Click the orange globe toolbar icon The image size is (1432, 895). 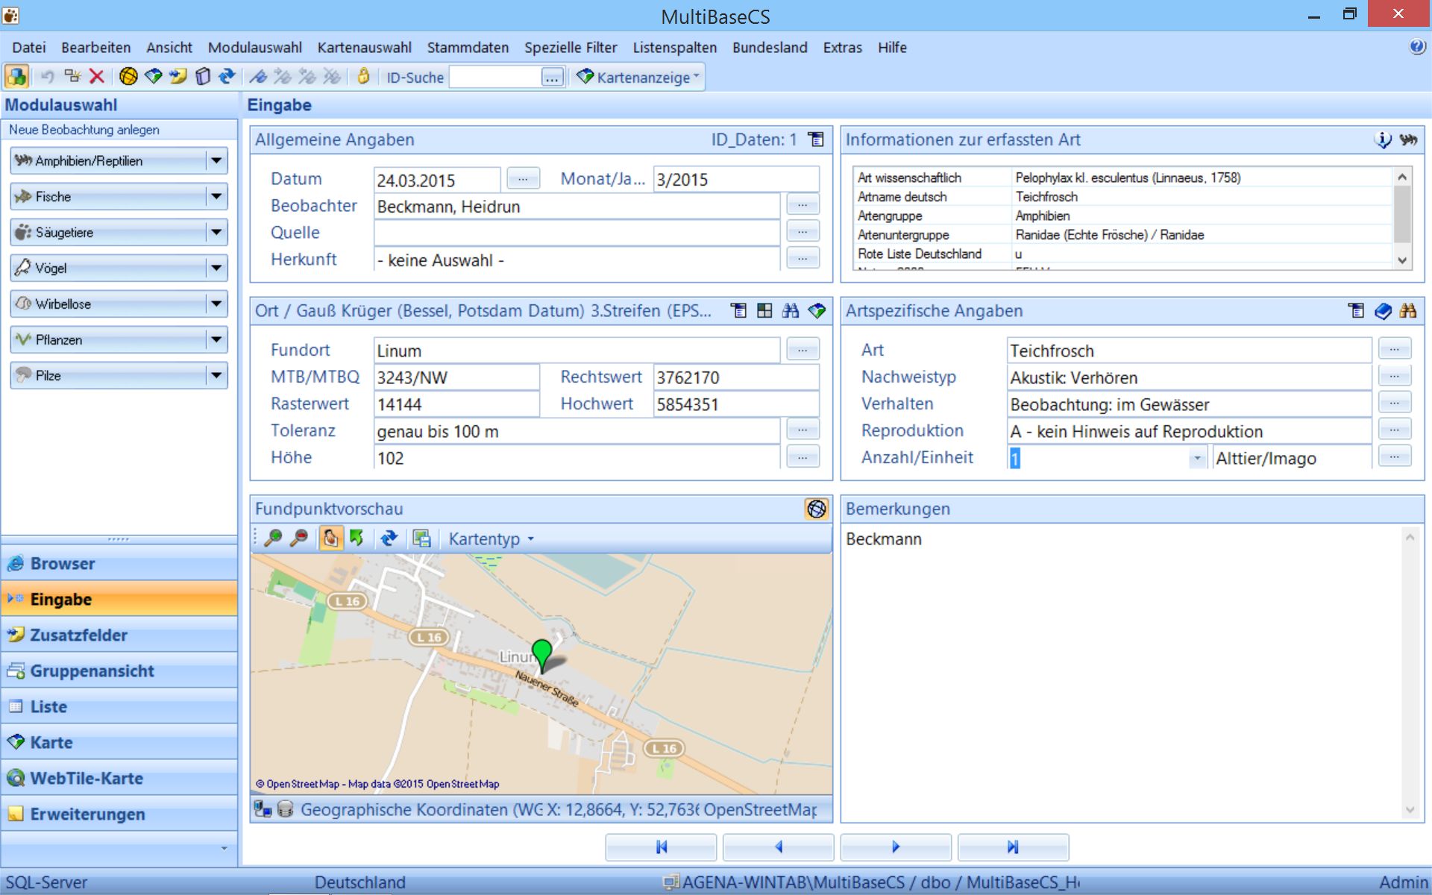coord(128,77)
